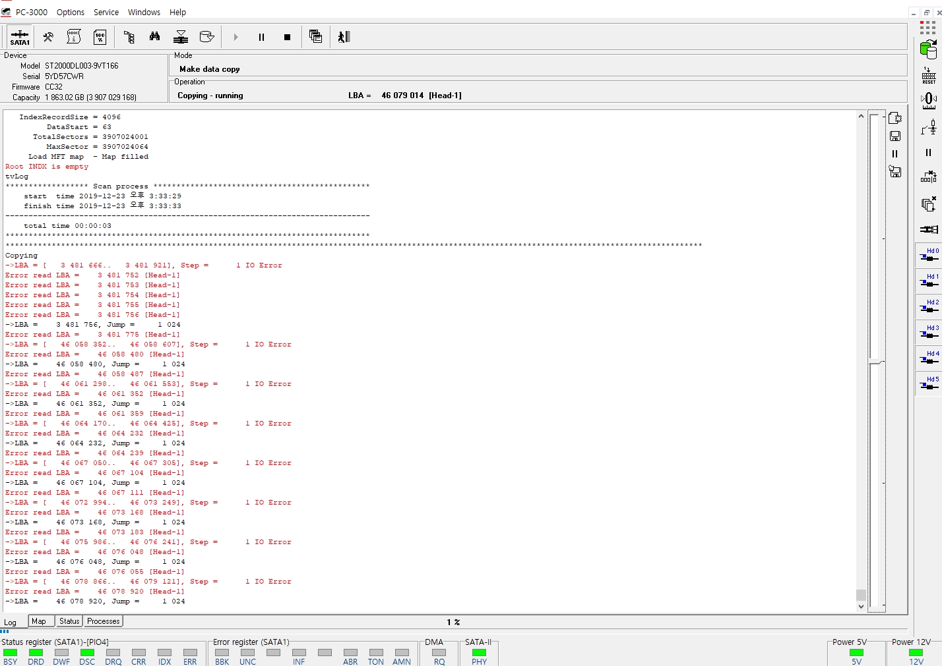Click the green DSC status indicator
This screenshot has width=942, height=666.
pyautogui.click(x=87, y=652)
